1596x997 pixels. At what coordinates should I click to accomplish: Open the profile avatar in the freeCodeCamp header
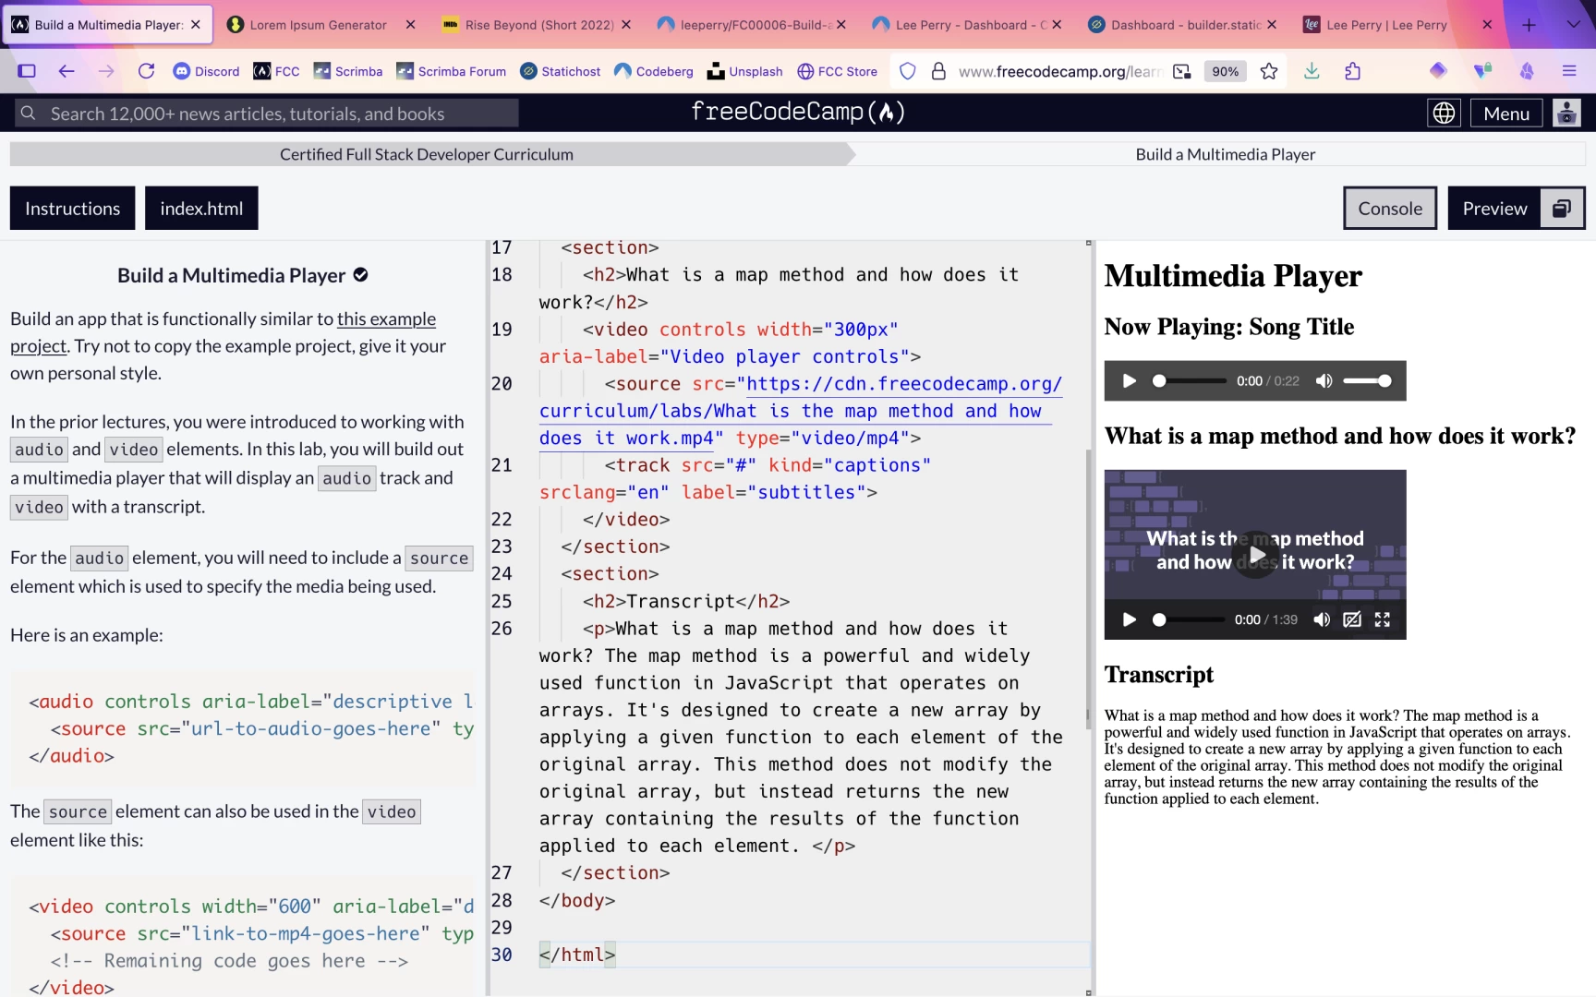point(1566,113)
